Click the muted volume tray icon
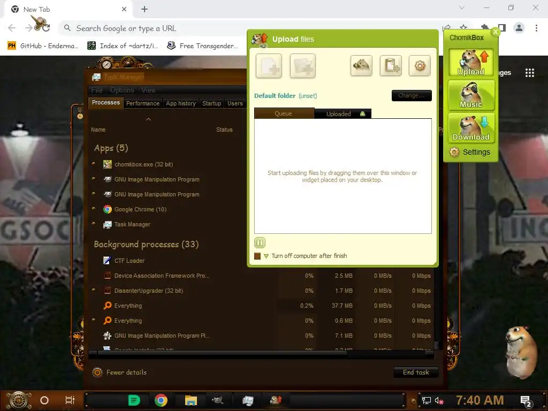Viewport: 548px width, 411px height. [439, 400]
